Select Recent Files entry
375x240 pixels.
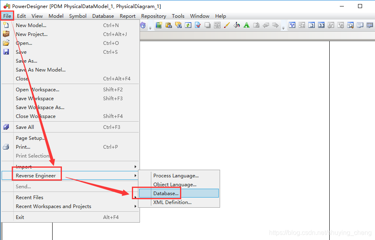click(70, 198)
